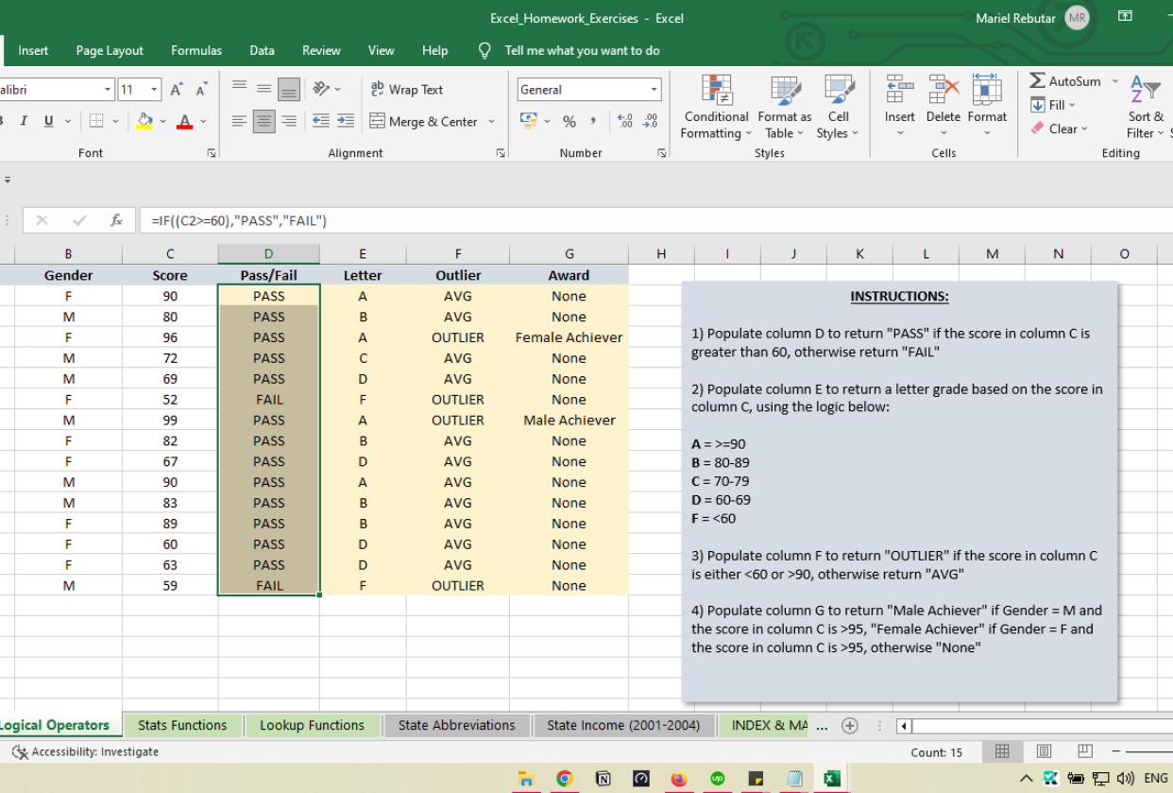
Task: Increase the cell indent
Action: click(346, 121)
